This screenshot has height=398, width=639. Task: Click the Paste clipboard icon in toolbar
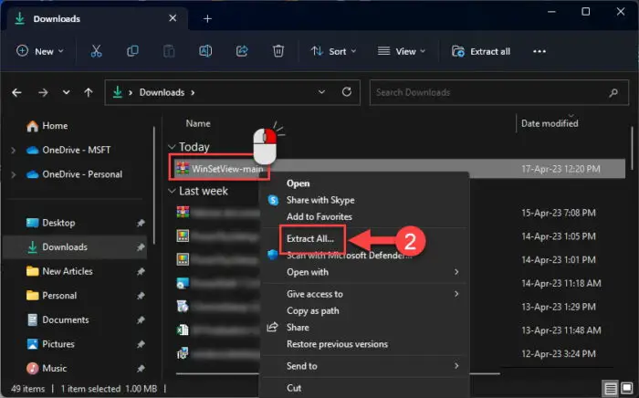pyautogui.click(x=169, y=51)
